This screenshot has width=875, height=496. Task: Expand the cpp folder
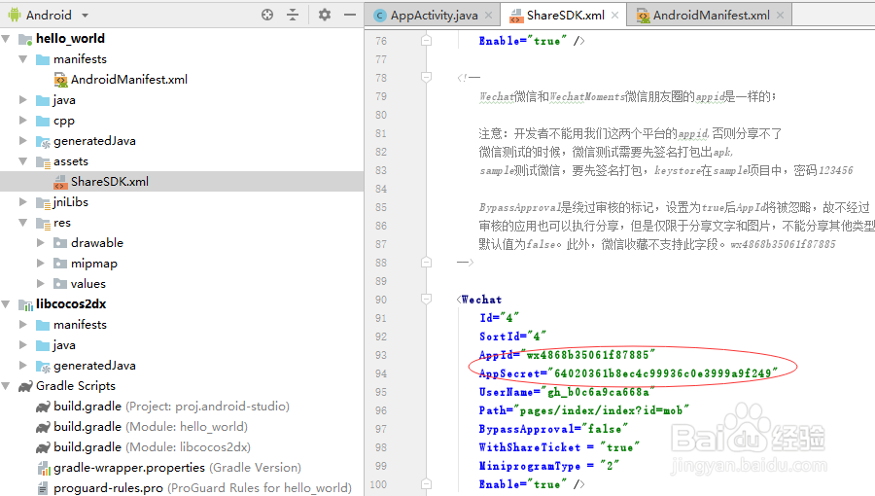click(x=23, y=121)
